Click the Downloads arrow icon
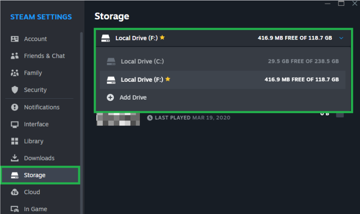This screenshot has width=360, height=214. (x=15, y=158)
